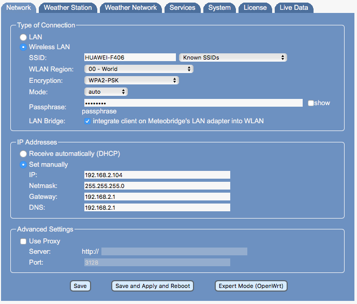357x304 pixels.
Task: Click the SSID text field
Action: (130, 57)
